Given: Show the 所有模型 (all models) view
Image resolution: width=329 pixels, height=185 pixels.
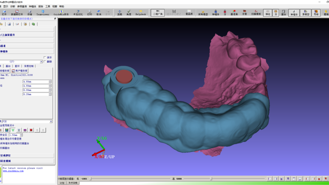Looking at the screenshot, I should 202,12.
